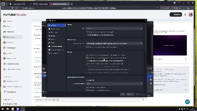
Task: Open Language dropdown in OBS settings
Action: click(114, 28)
